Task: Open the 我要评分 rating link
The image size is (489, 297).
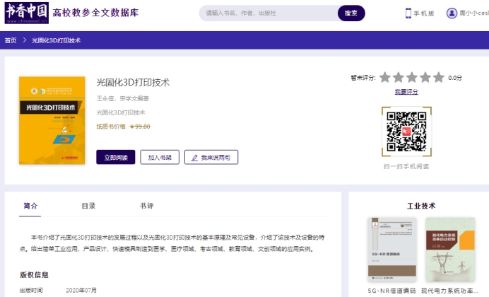Action: click(x=406, y=92)
